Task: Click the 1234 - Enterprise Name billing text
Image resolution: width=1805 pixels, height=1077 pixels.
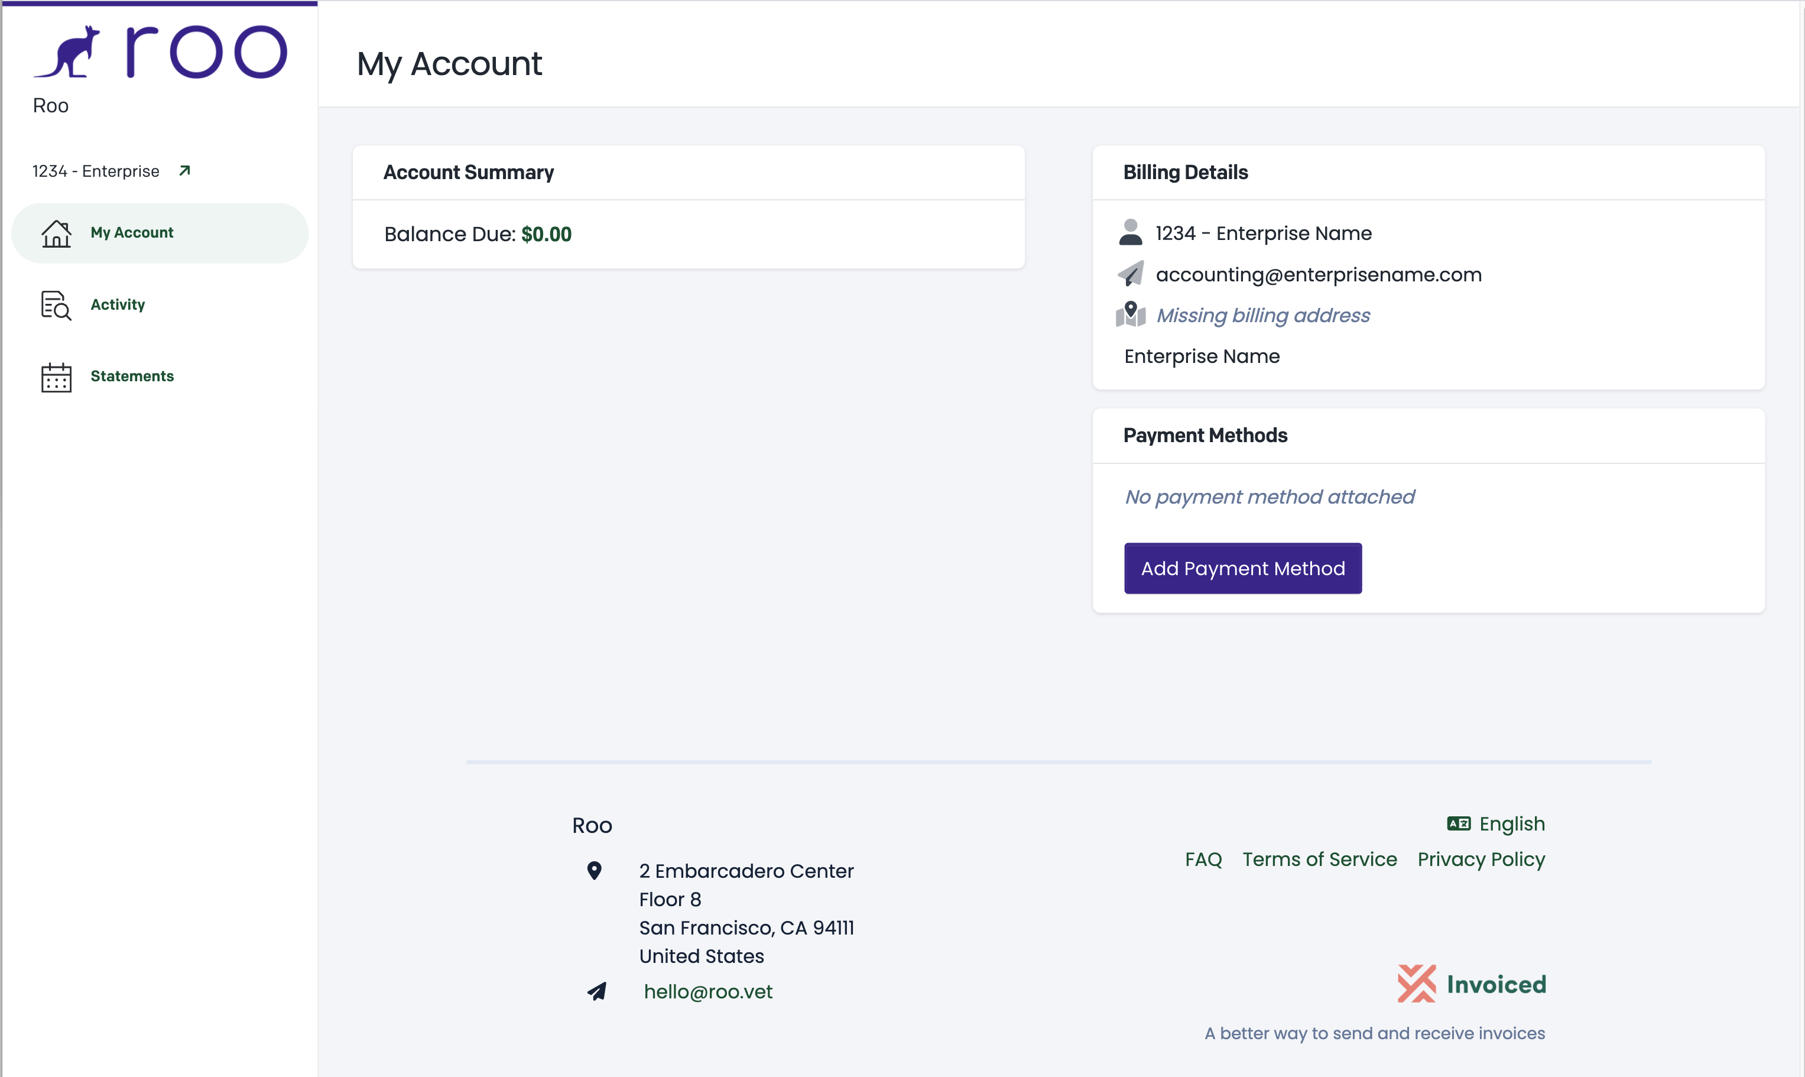Action: tap(1263, 233)
